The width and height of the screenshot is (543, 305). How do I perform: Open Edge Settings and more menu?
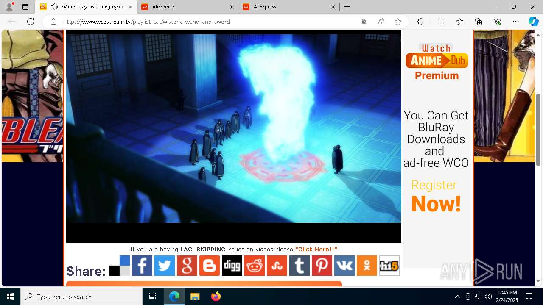coord(516,22)
